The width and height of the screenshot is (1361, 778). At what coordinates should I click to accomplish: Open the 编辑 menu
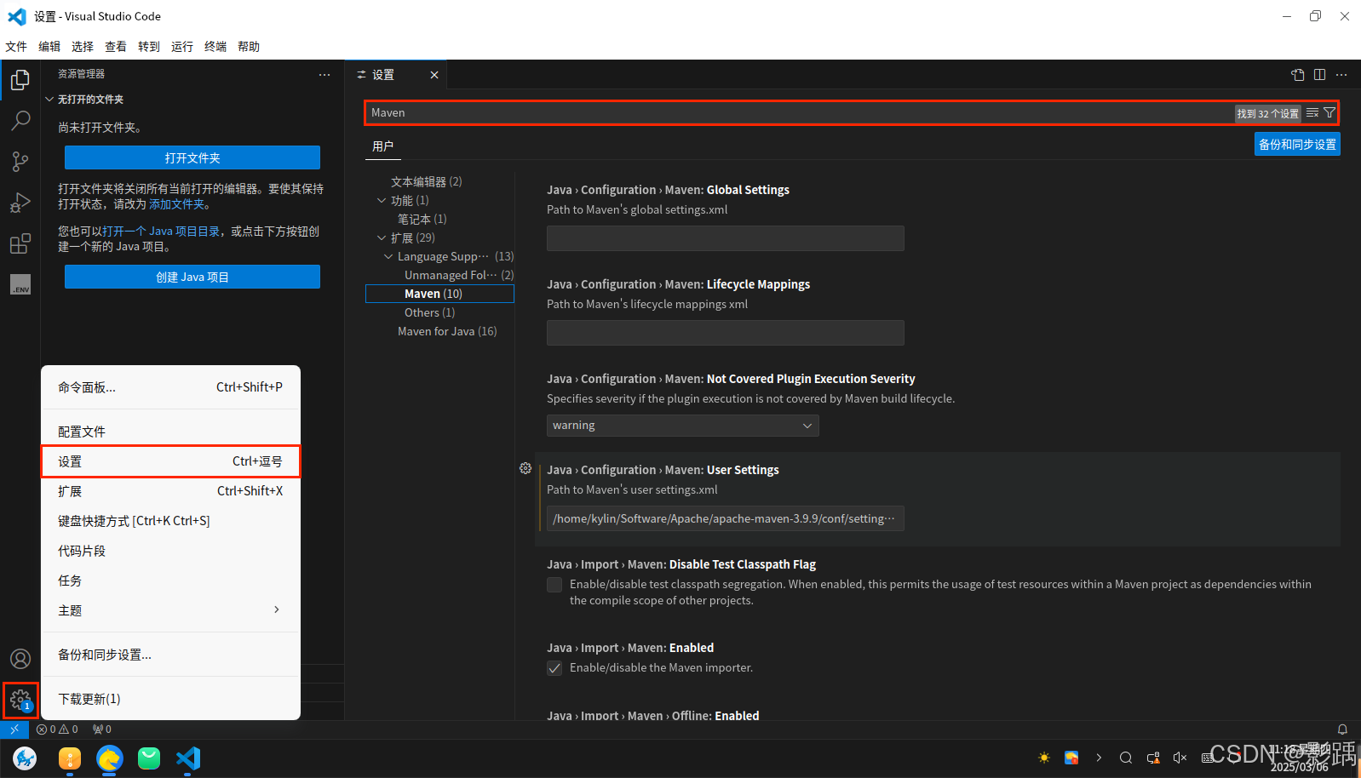(49, 47)
